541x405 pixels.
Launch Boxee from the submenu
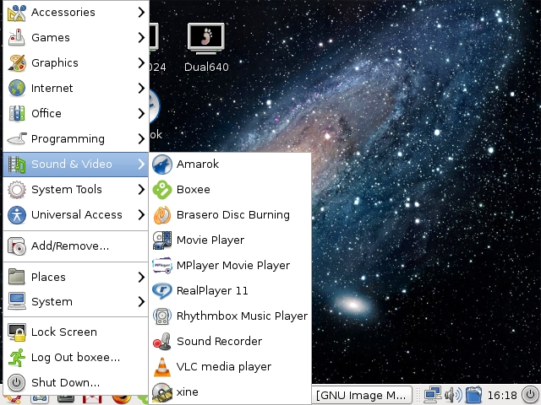(x=230, y=190)
